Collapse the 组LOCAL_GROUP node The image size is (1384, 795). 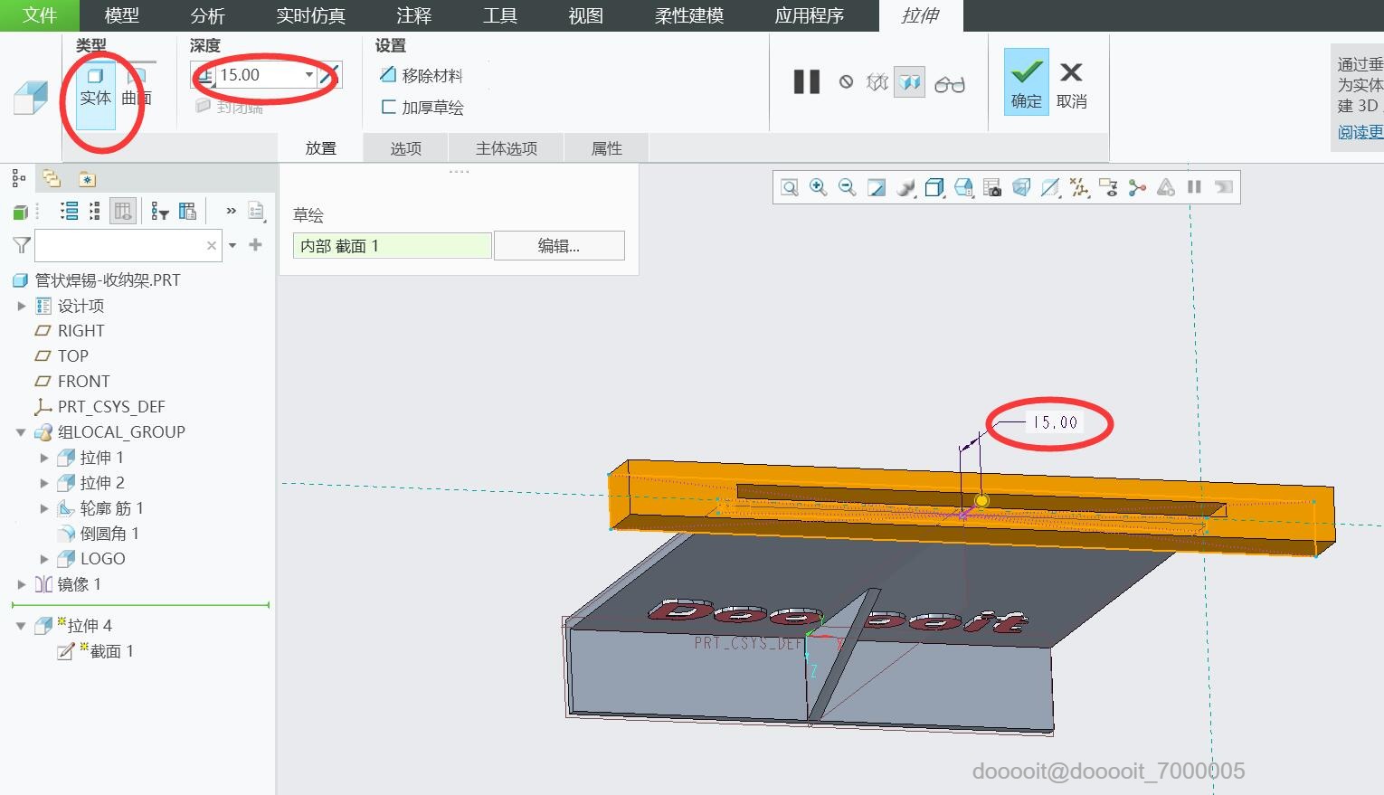coord(22,432)
